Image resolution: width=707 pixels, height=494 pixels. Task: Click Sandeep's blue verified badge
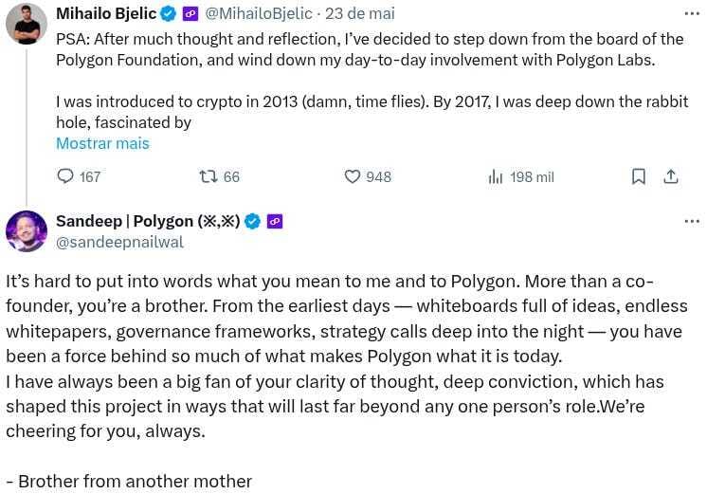253,221
